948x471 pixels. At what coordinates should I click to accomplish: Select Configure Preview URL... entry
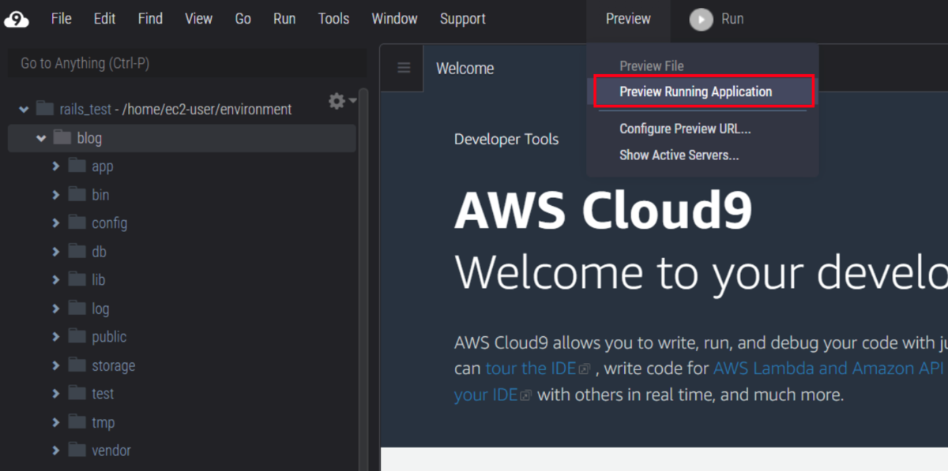pyautogui.click(x=685, y=129)
